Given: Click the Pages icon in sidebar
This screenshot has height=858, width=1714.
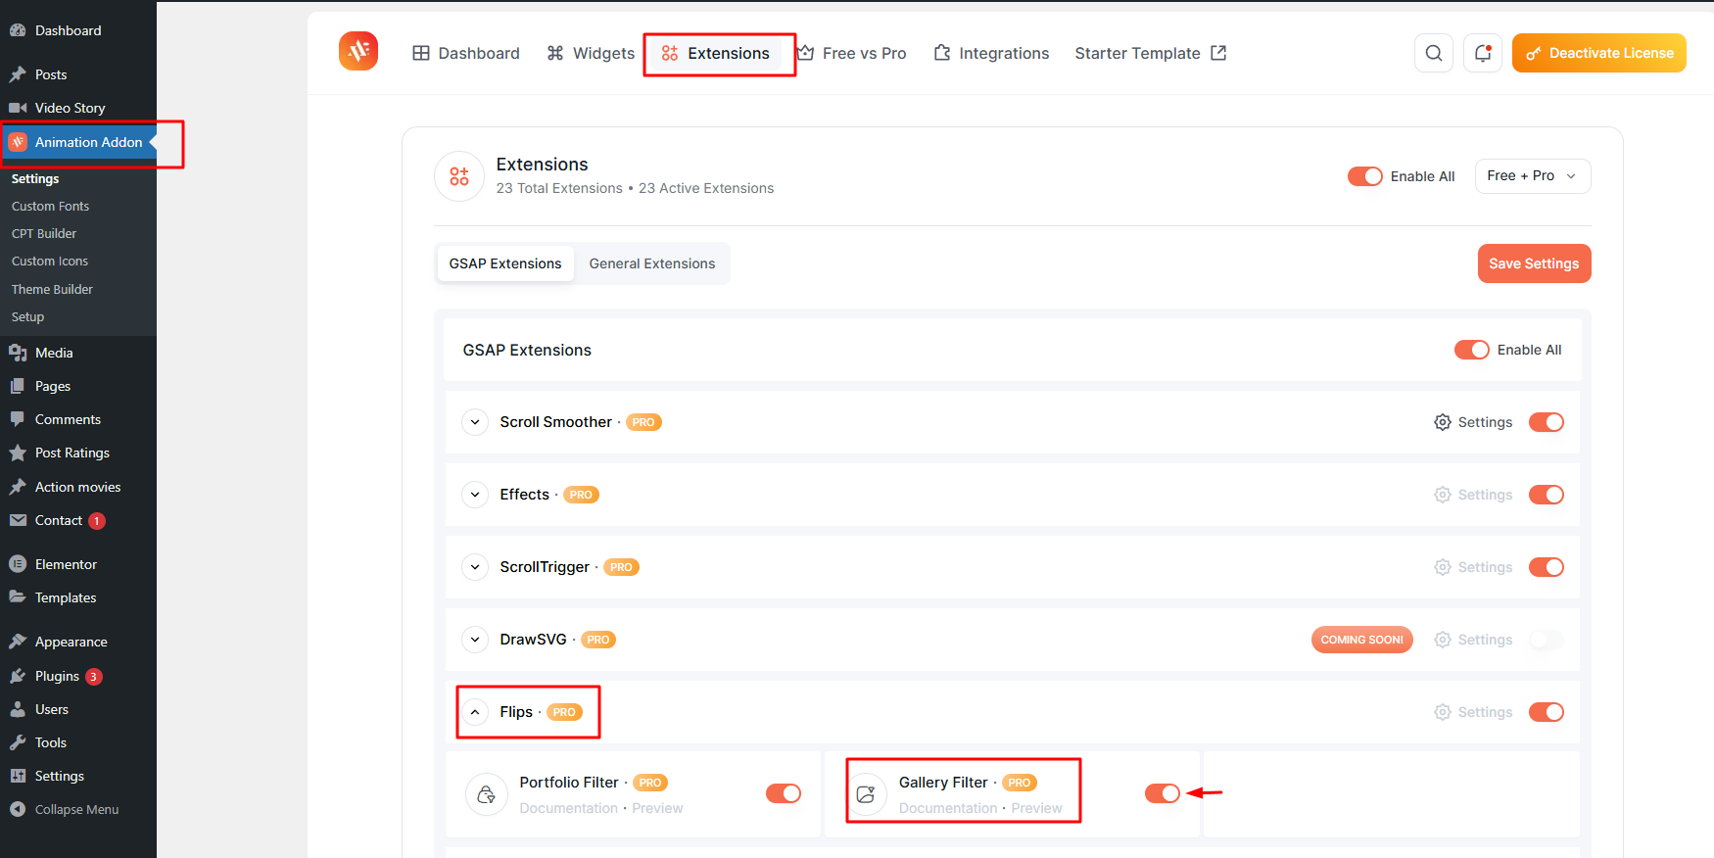Looking at the screenshot, I should click(x=18, y=386).
